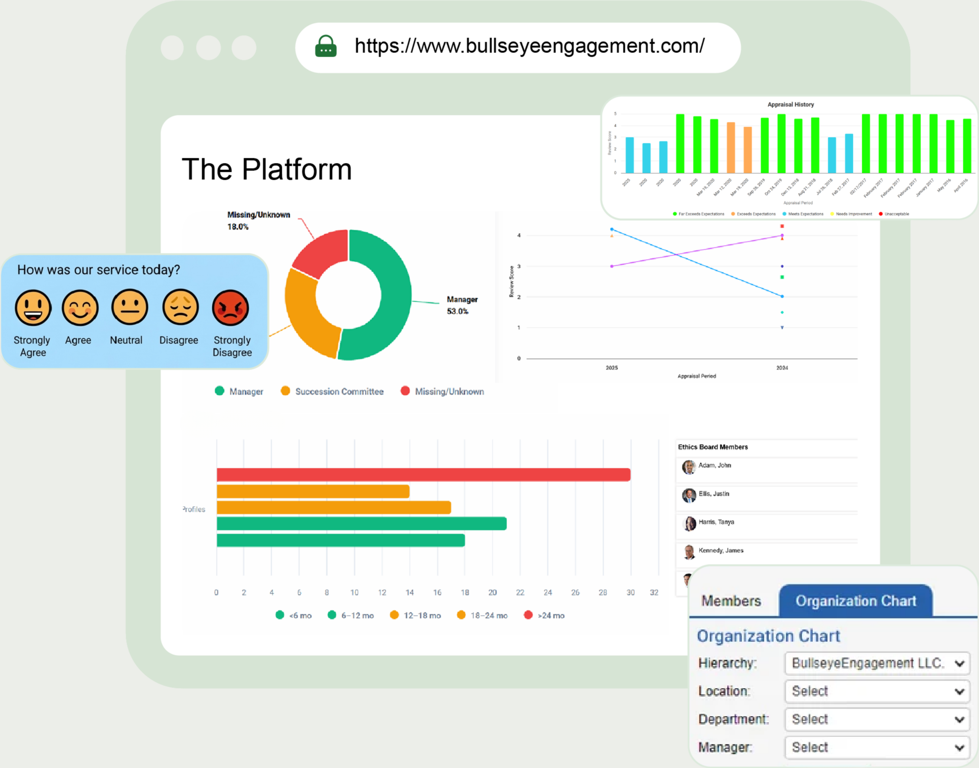Switch to the Members tab
This screenshot has width=979, height=768.
tap(731, 601)
